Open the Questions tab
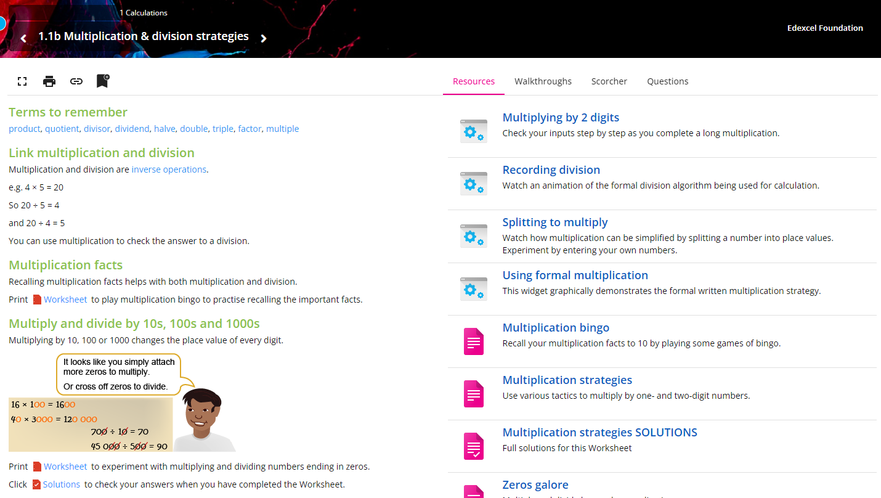The image size is (881, 498). coord(667,81)
